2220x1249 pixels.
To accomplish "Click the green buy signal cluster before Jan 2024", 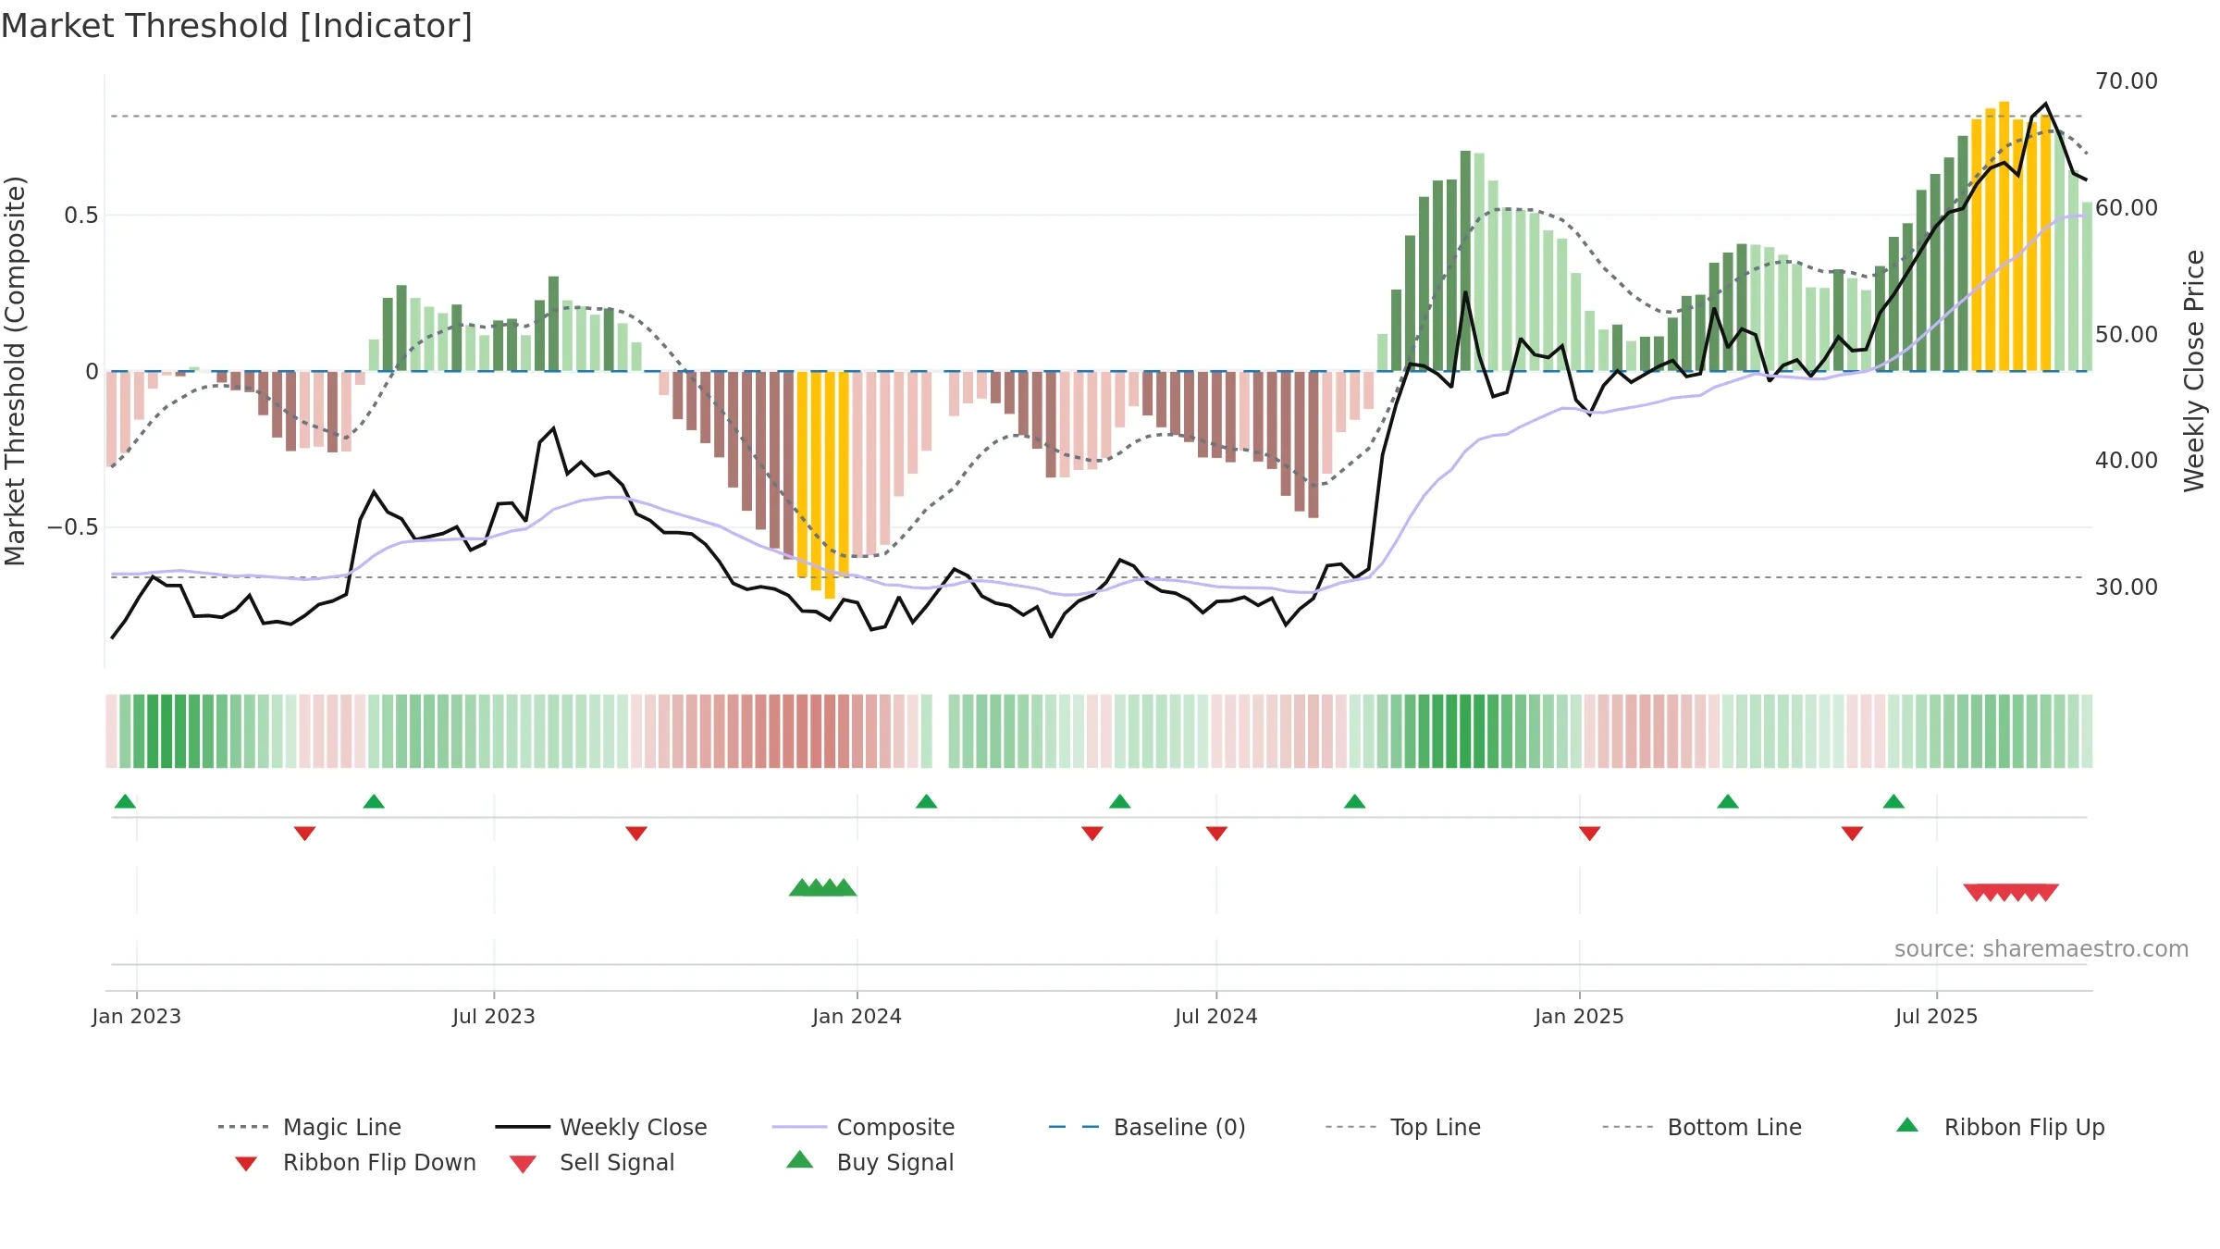I will pos(822,887).
